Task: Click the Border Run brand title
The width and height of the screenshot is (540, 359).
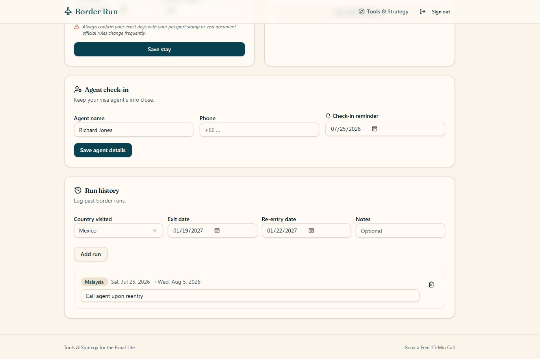Action: click(96, 11)
